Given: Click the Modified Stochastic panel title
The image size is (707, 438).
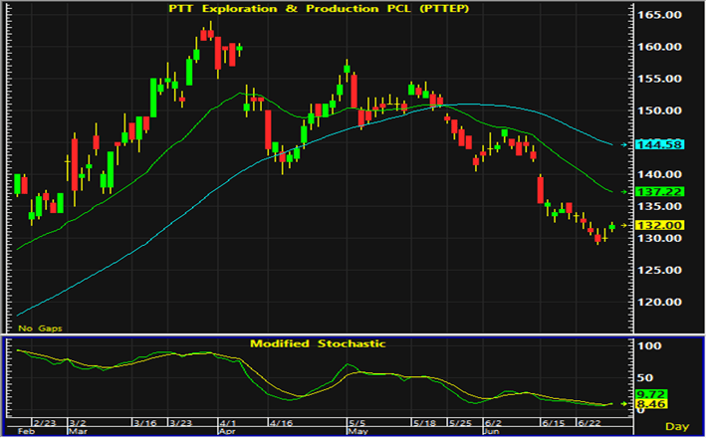Looking at the screenshot, I should coord(318,343).
